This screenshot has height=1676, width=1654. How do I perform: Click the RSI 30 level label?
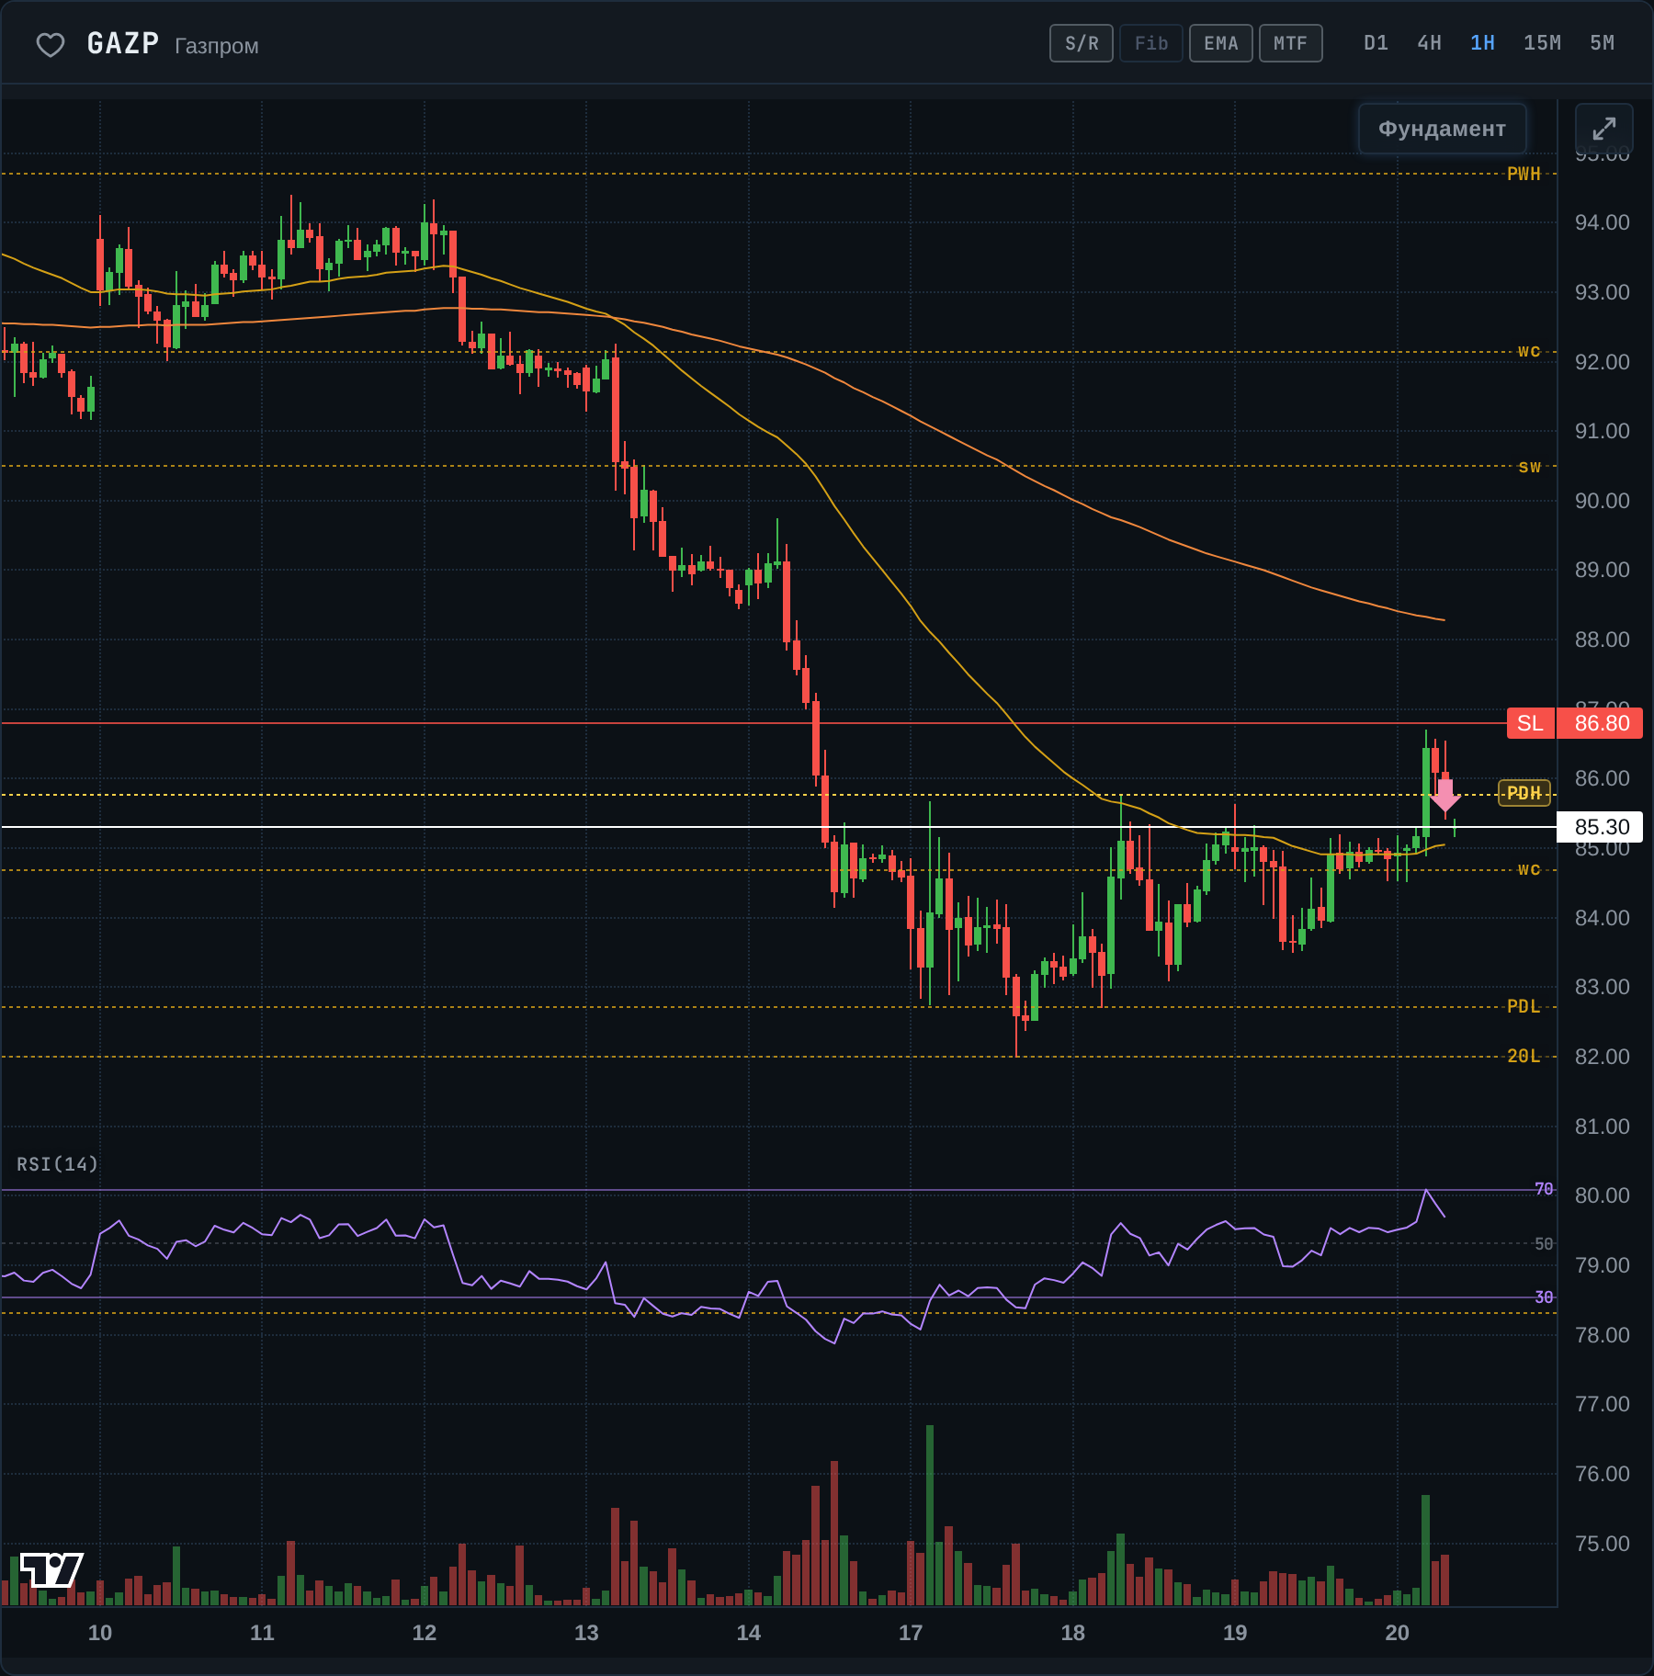pos(1544,1297)
